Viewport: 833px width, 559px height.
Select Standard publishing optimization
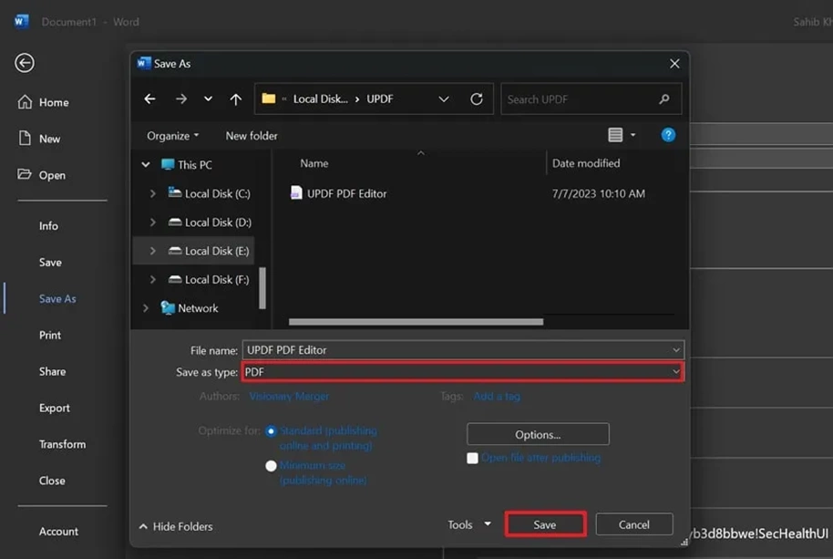coord(271,431)
